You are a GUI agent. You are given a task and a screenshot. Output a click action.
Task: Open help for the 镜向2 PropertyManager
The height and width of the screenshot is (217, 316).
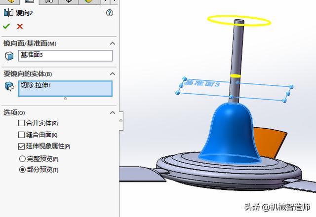point(110,13)
